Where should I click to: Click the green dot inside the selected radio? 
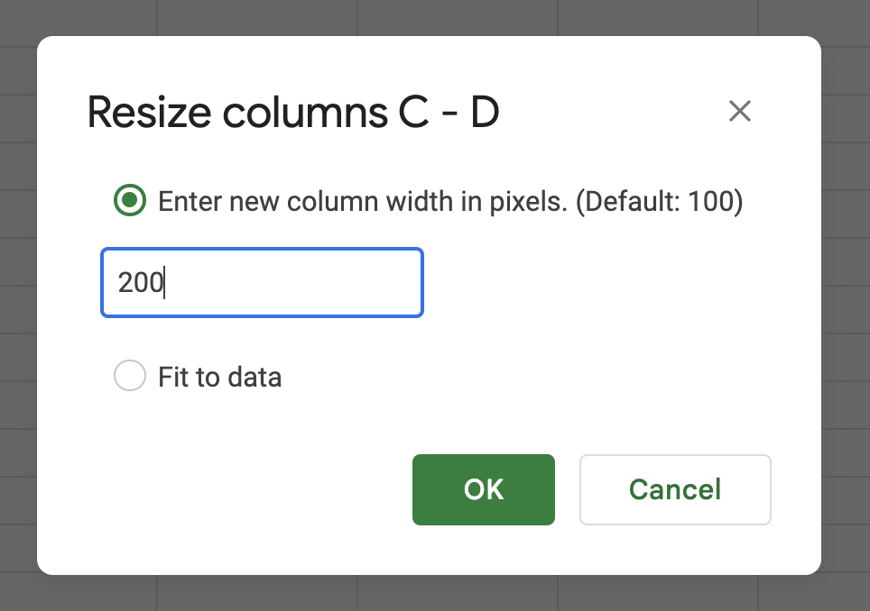click(130, 200)
